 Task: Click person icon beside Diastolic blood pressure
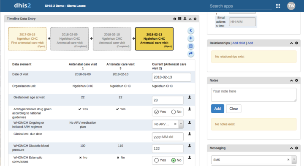pyautogui.click(x=190, y=146)
